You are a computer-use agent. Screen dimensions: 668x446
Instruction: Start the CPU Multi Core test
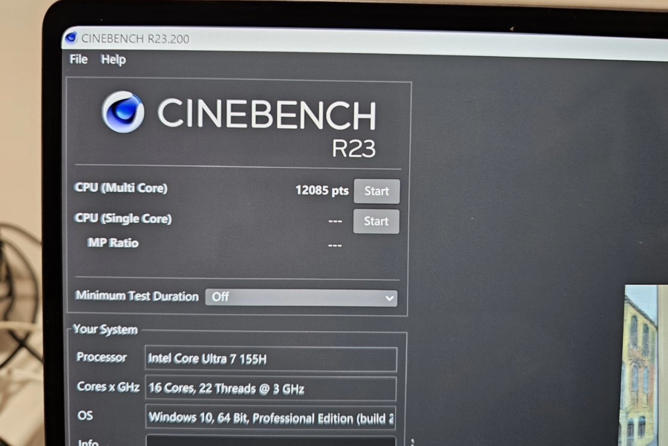pos(376,191)
